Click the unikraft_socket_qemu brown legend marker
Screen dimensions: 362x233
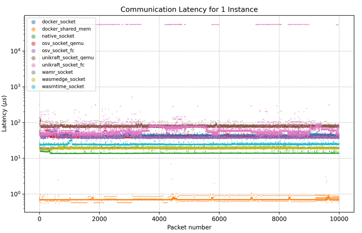point(33,58)
